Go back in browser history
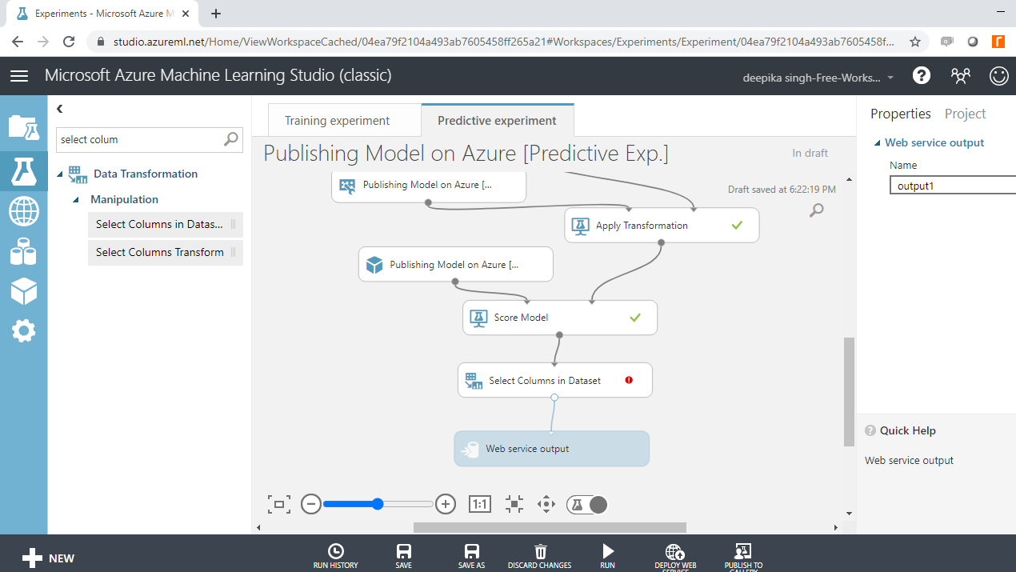The width and height of the screenshot is (1016, 572). pos(18,42)
